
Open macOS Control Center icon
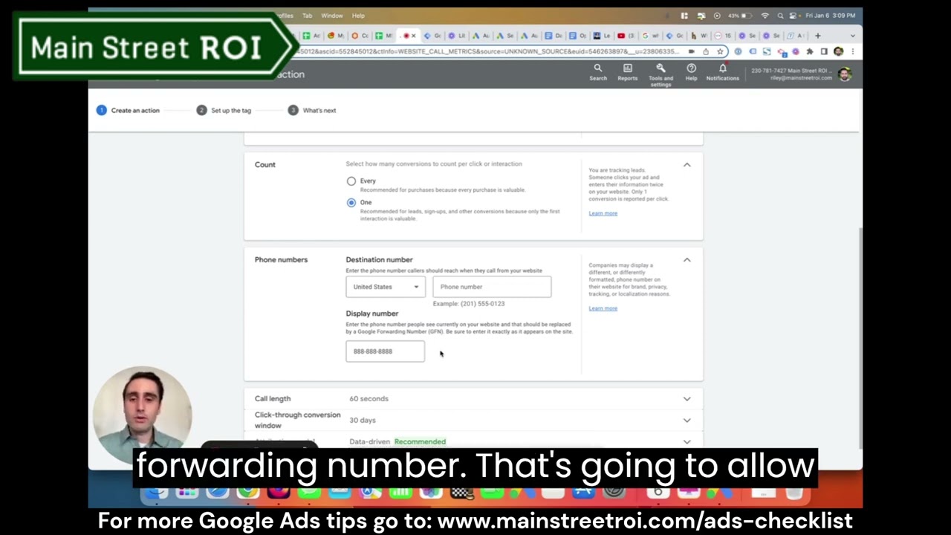pos(794,16)
